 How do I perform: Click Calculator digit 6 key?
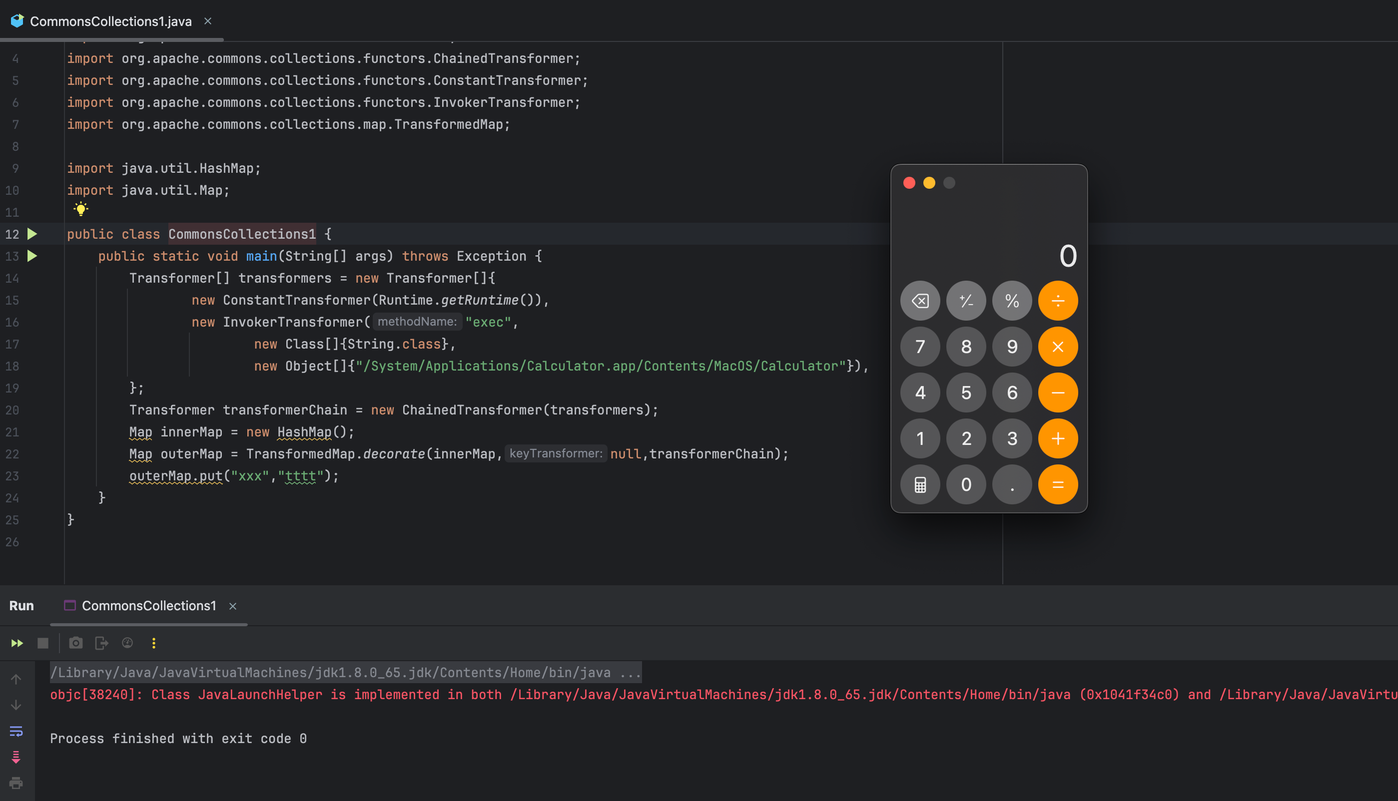[1012, 393]
